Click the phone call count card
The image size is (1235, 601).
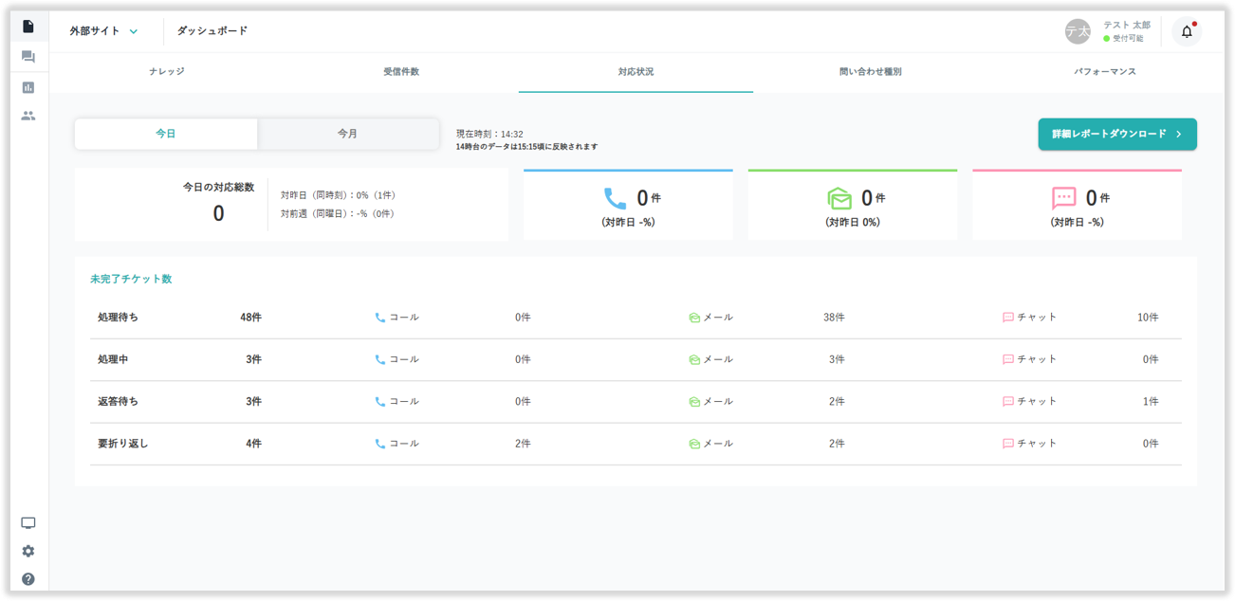[628, 206]
